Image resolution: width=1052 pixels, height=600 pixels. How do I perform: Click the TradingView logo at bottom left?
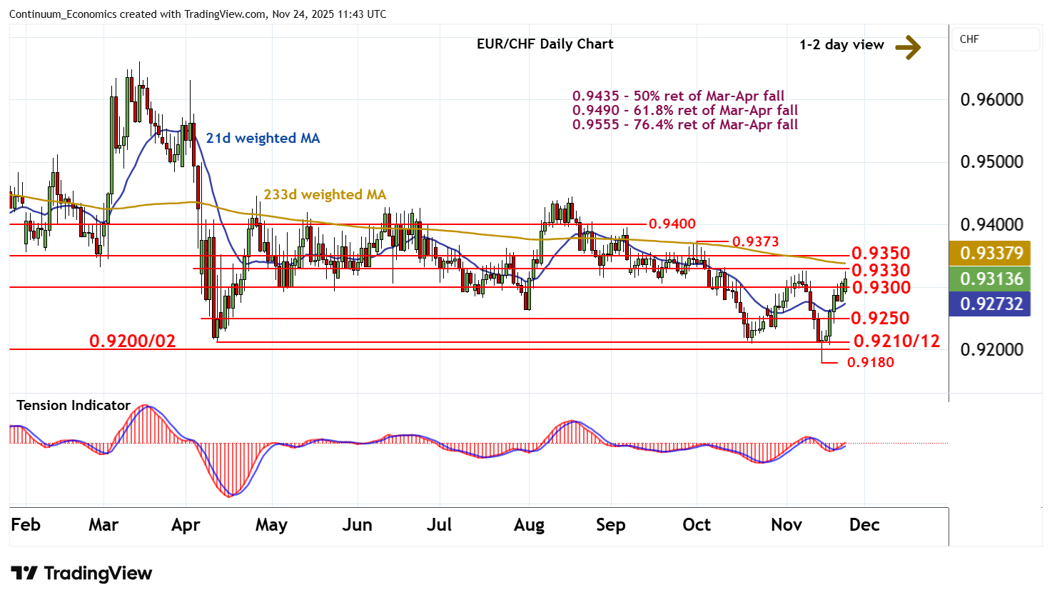pyautogui.click(x=81, y=574)
